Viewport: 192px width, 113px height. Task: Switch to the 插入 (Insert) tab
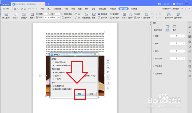pyautogui.click(x=49, y=9)
